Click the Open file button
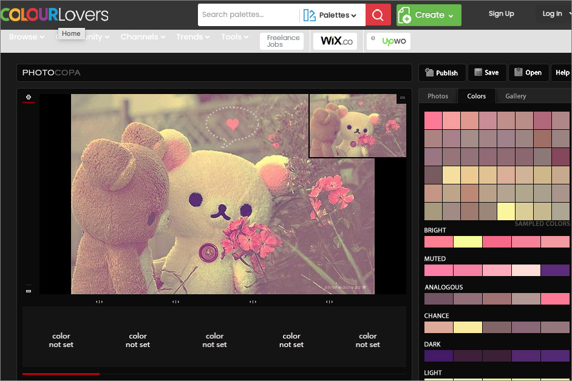The image size is (572, 381). 528,73
